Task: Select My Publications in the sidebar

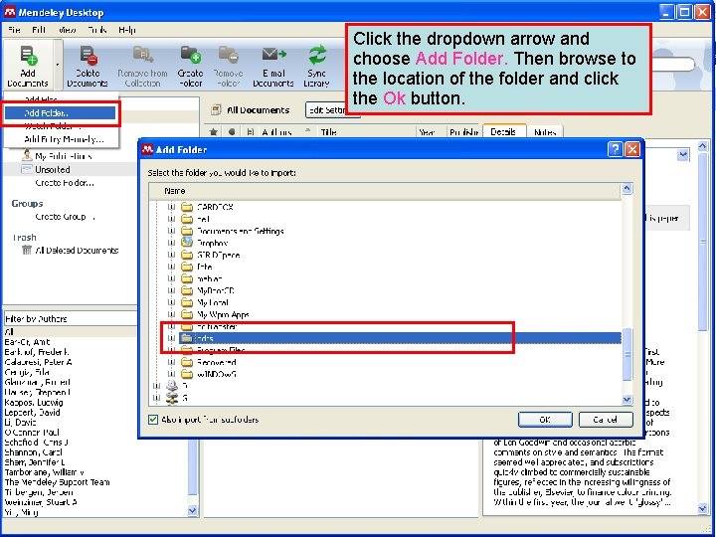Action: 64,156
